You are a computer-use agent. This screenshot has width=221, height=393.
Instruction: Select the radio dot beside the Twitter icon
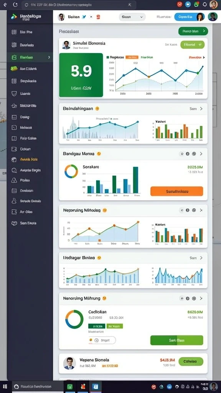click(x=91, y=17)
